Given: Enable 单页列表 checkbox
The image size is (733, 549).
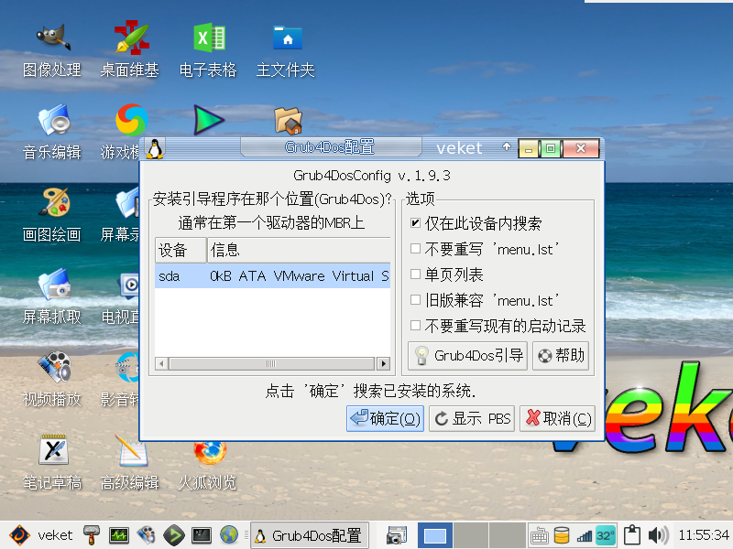Looking at the screenshot, I should point(415,274).
